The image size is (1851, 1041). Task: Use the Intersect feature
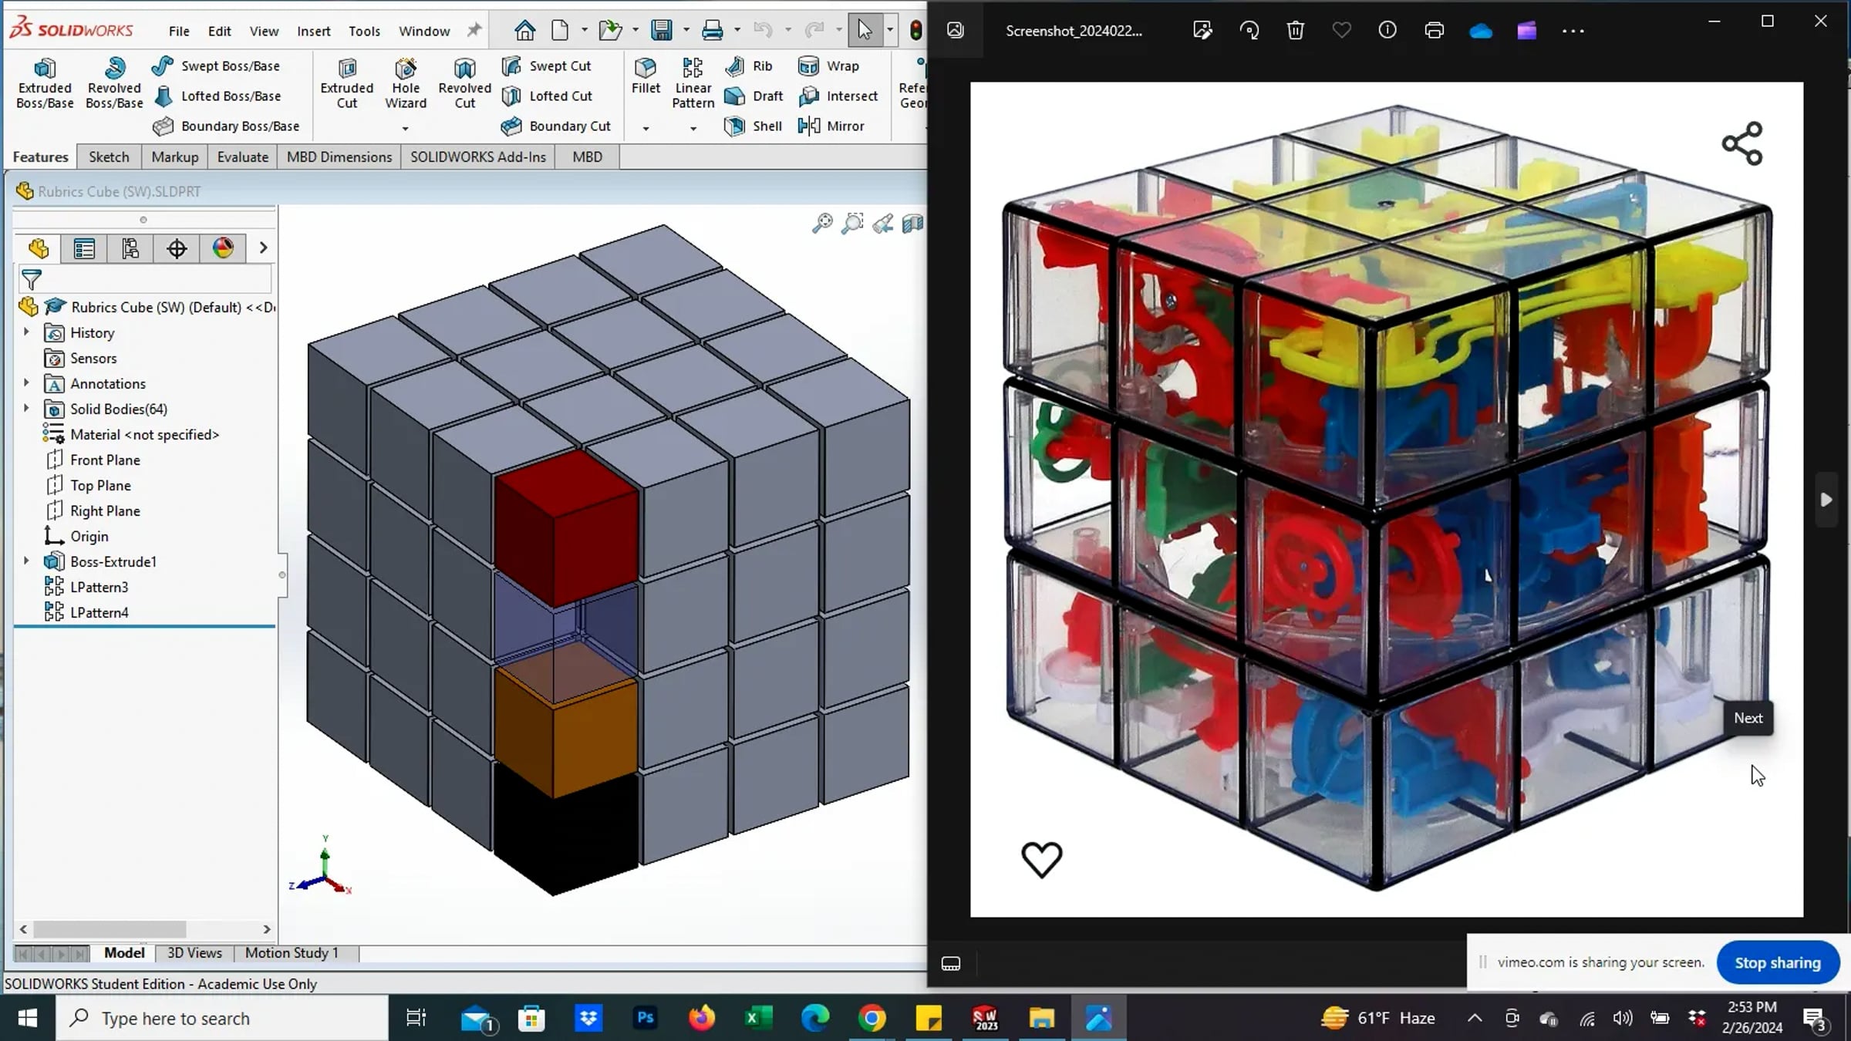[x=838, y=96]
